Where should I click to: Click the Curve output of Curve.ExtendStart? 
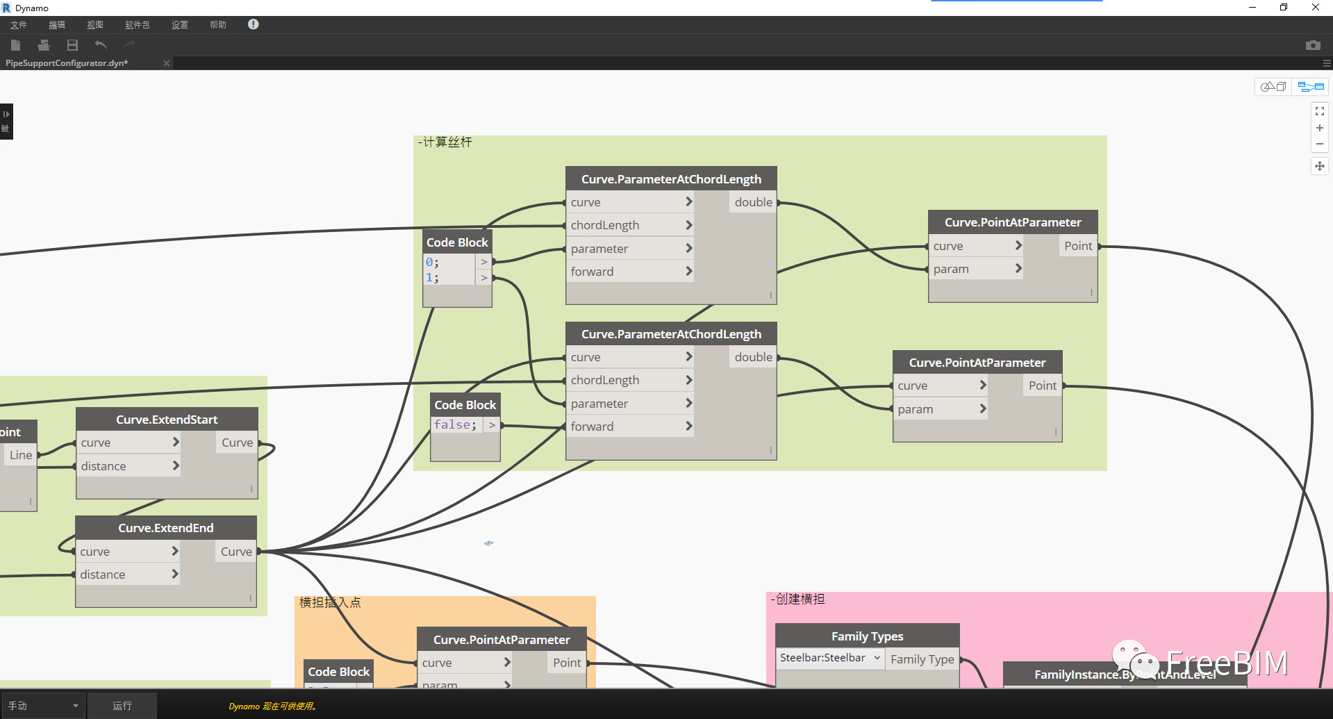coord(237,443)
